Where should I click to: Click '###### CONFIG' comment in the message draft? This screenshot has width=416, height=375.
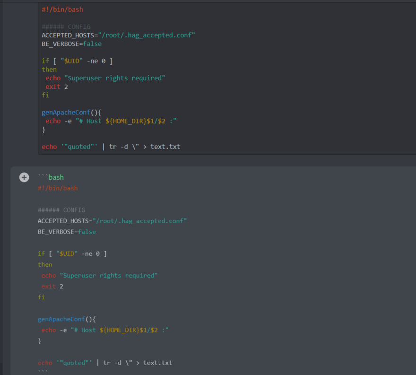pyautogui.click(x=61, y=210)
